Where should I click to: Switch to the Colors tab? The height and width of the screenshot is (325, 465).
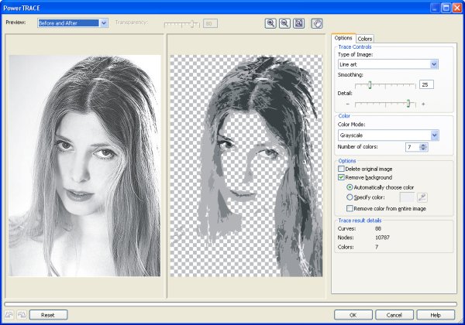[365, 38]
